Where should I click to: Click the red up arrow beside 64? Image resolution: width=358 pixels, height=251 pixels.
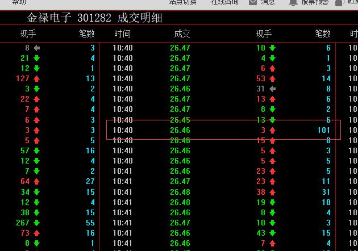pyautogui.click(x=36, y=181)
